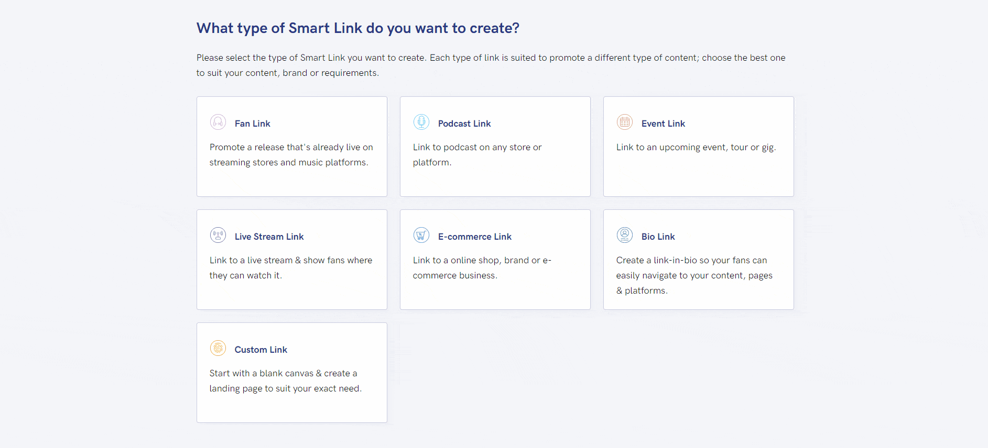Click the Custom Link fingerprint icon
This screenshot has width=988, height=448.
(218, 348)
